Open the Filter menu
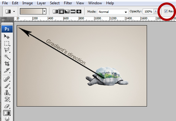The height and width of the screenshot is (121, 176). coord(68,3)
